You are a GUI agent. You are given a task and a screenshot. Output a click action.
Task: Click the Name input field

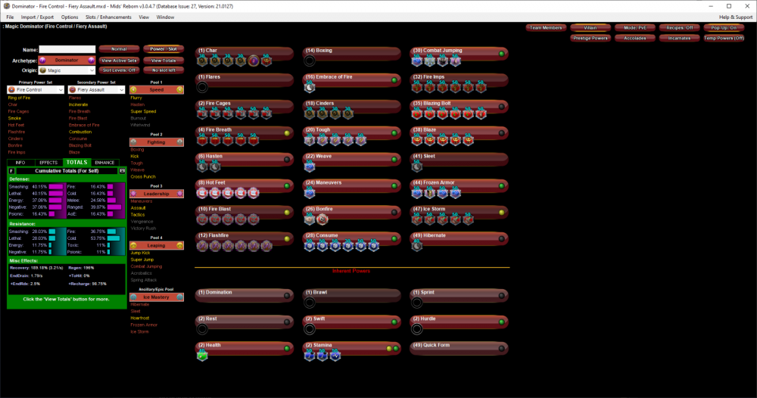coord(67,49)
